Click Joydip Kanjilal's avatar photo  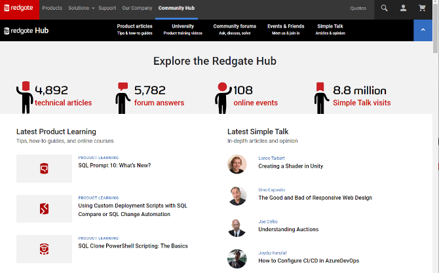pos(237,259)
